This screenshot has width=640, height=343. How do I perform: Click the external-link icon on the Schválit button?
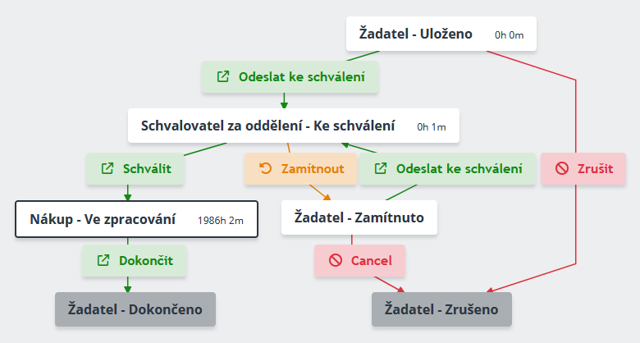[107, 169]
